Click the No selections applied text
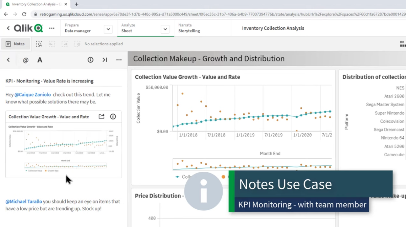 tap(104, 44)
